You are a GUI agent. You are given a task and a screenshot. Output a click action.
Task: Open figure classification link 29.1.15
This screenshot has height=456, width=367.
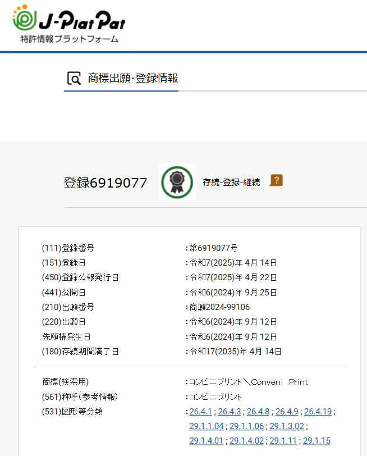[316, 441]
